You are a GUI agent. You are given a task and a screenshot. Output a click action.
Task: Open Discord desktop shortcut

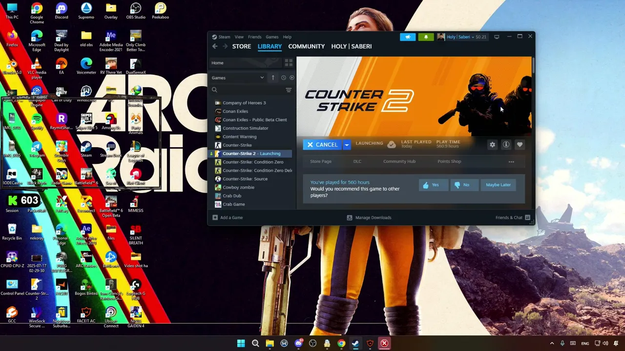click(62, 11)
